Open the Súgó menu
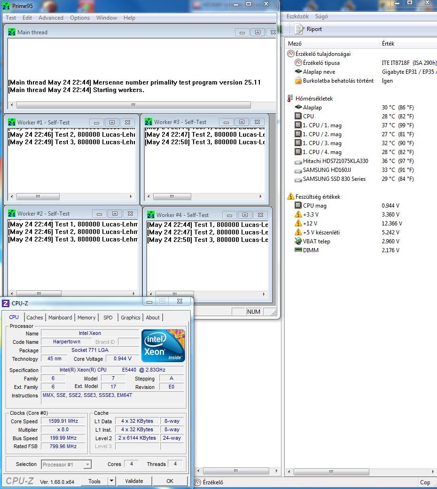Screen dimensions: 437x489 [321, 16]
